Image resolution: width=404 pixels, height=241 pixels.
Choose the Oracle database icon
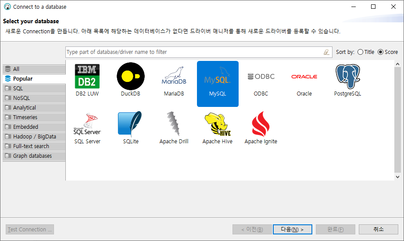[304, 77]
